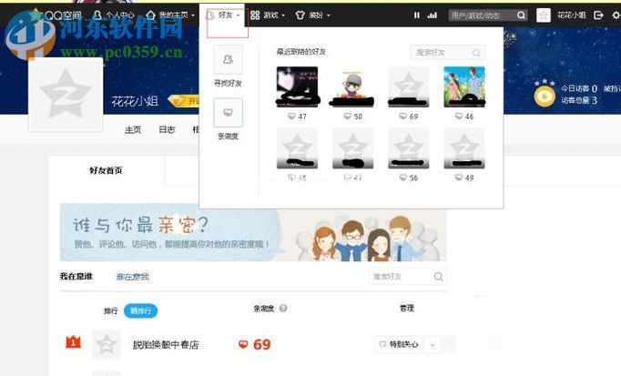The width and height of the screenshot is (621, 376).
Task: Click the 花花小姐 name on the profile banner
Action: coord(135,101)
